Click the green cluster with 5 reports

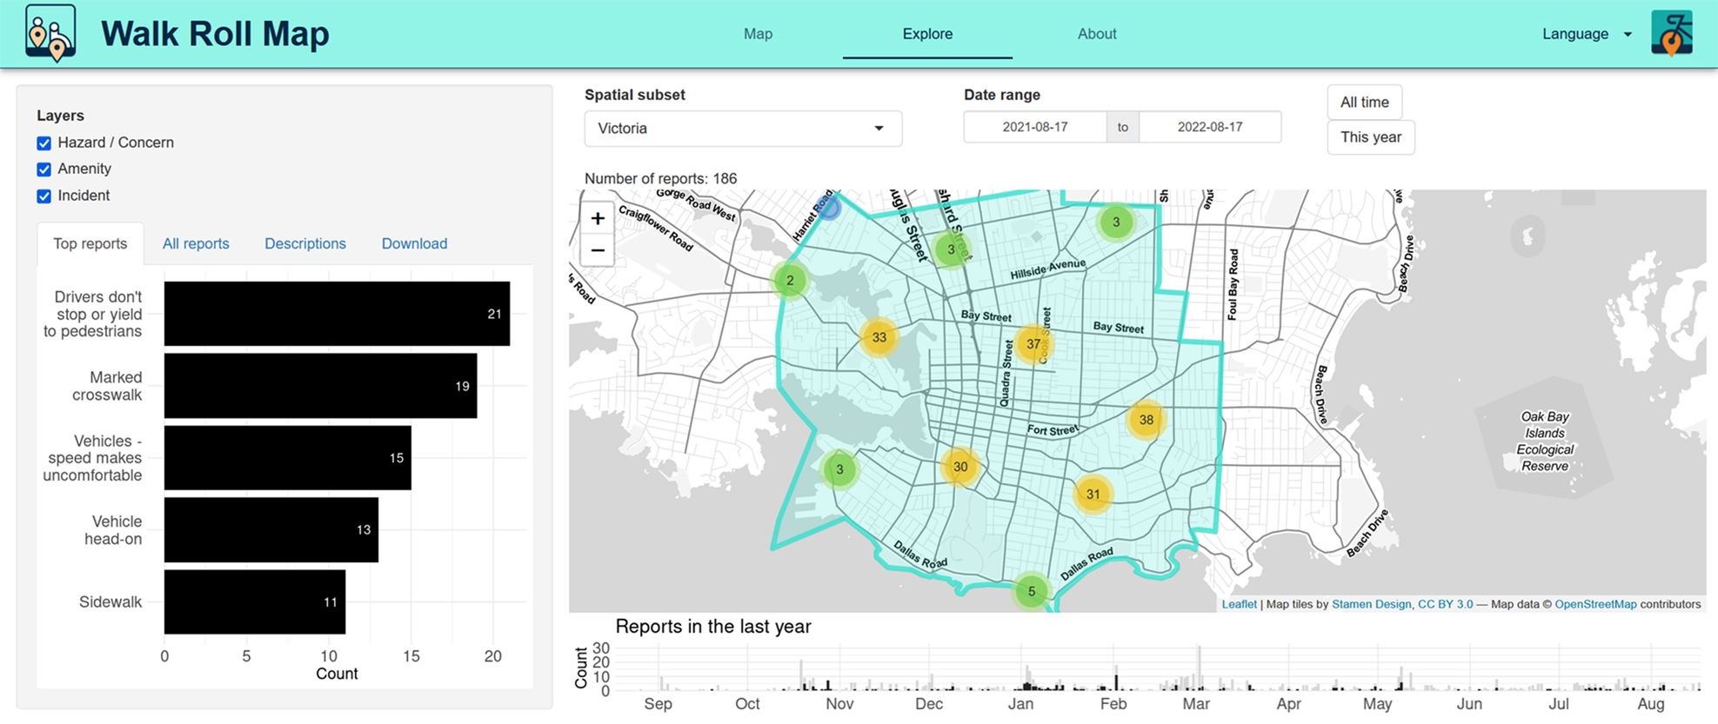pos(1031,592)
